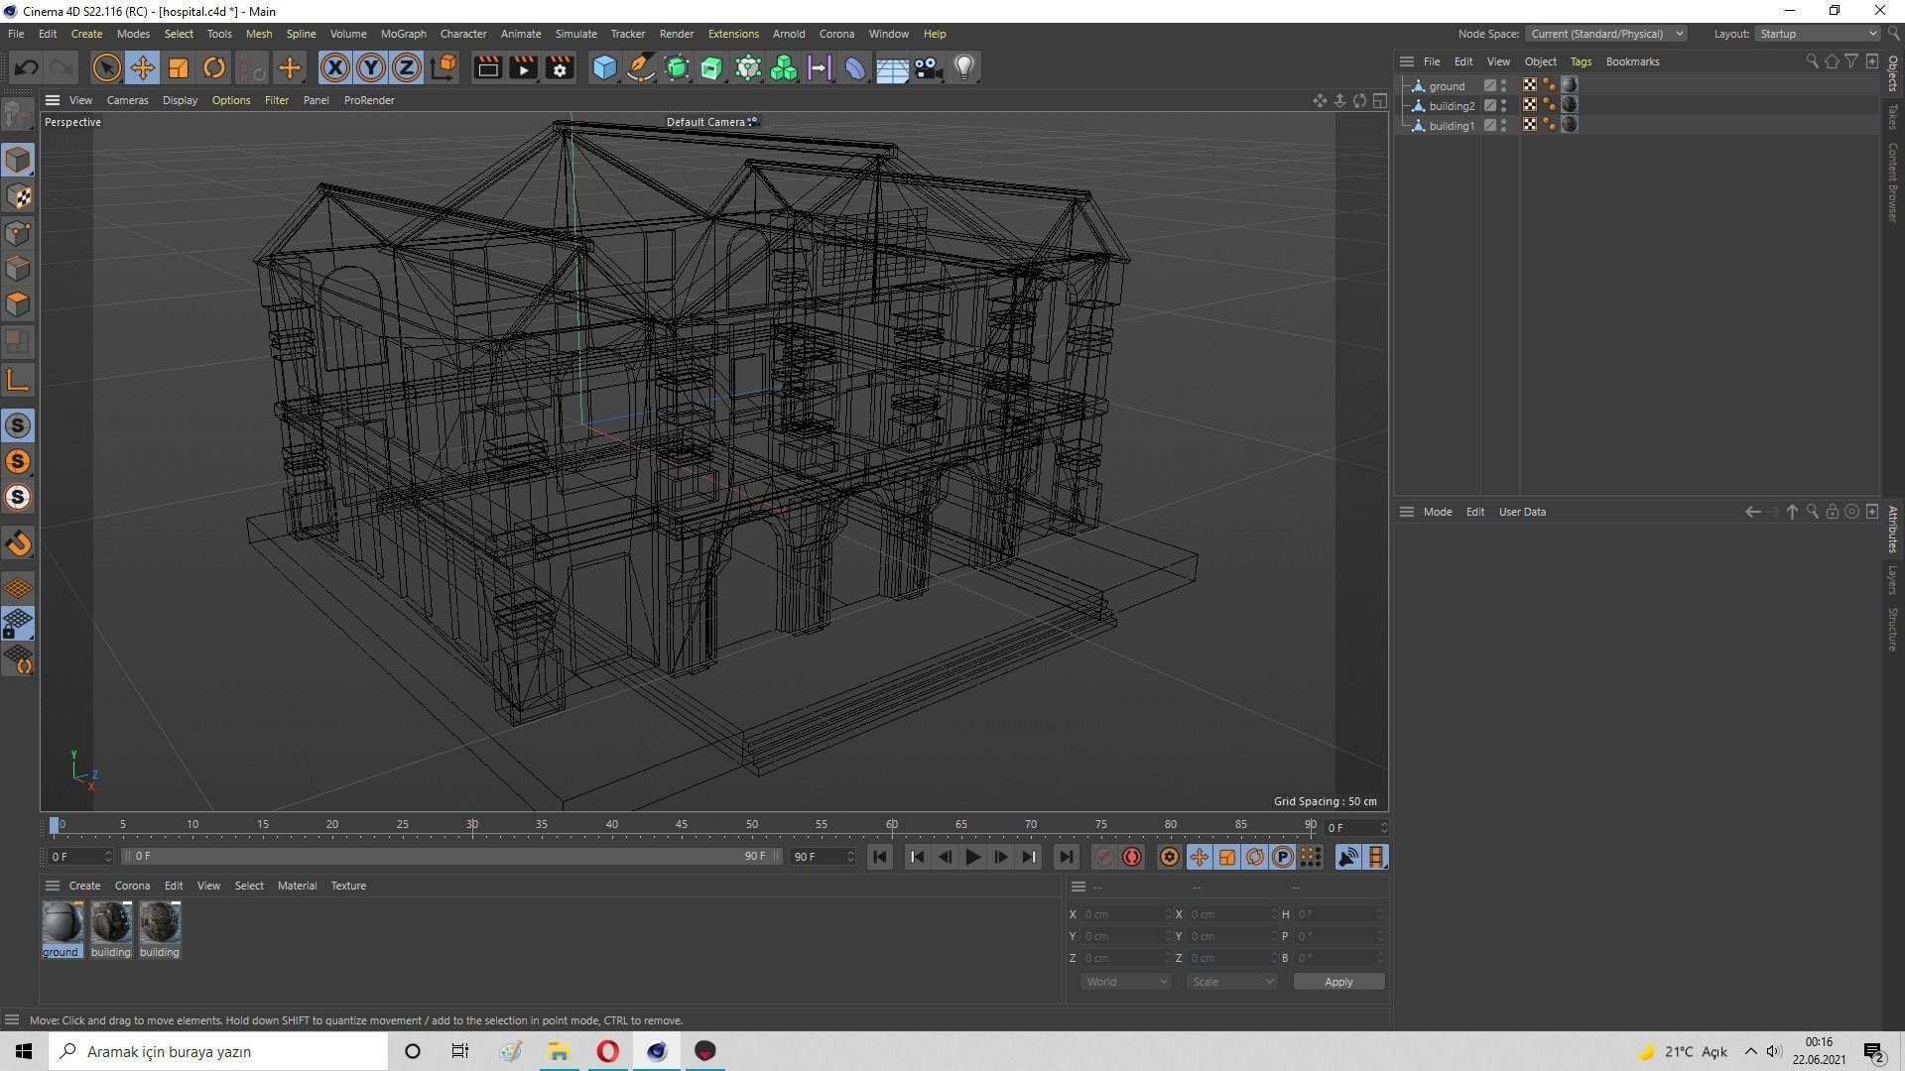Image resolution: width=1905 pixels, height=1071 pixels.
Task: Toggle Y axis lock button
Action: (x=371, y=67)
